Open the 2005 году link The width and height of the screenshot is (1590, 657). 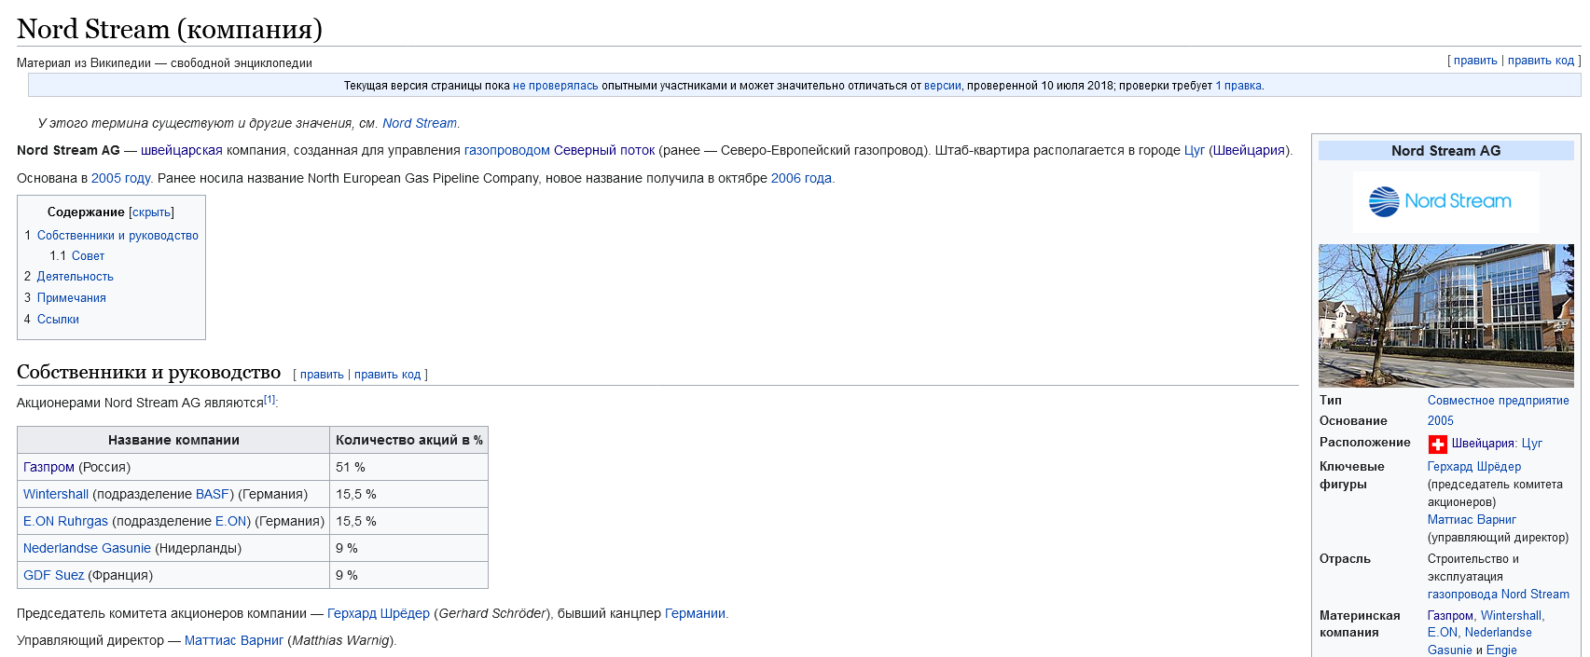(x=121, y=178)
